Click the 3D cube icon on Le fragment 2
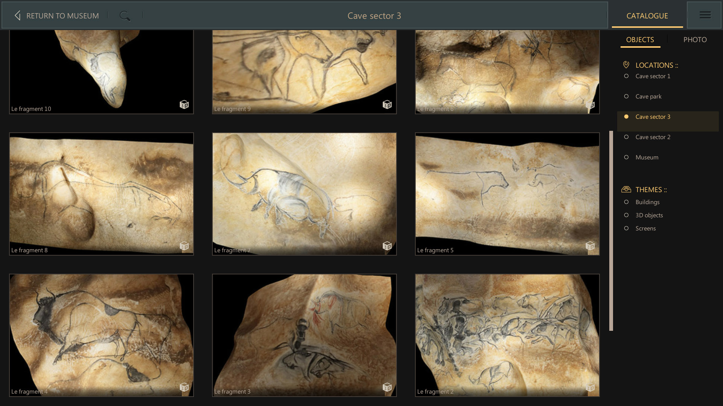This screenshot has height=406, width=723. (590, 387)
